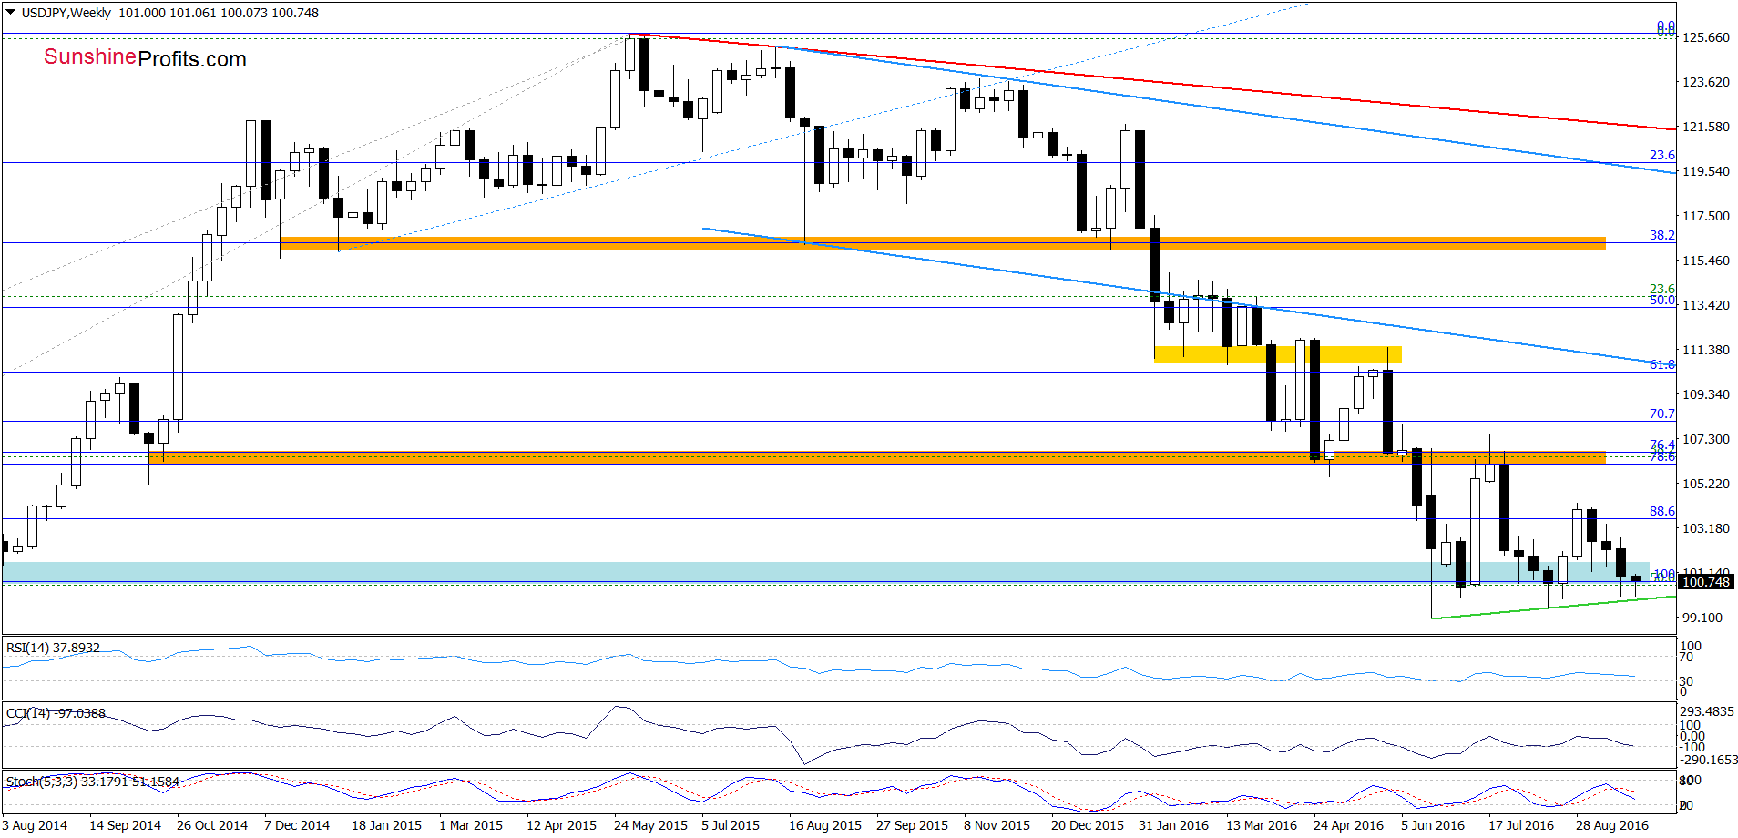
Task: Click the 119.540 price axis label
Action: pyautogui.click(x=1706, y=171)
